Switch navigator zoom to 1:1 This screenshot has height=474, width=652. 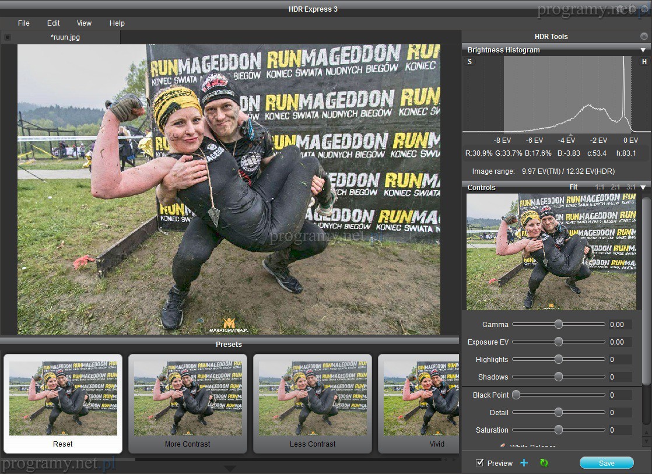(x=600, y=187)
